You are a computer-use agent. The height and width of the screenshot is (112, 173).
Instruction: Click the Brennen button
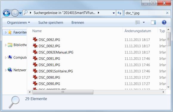78,22
